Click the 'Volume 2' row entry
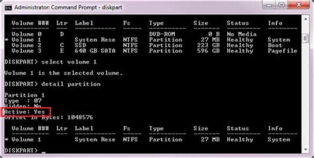Screen dimensions: 314x158 click(27, 45)
